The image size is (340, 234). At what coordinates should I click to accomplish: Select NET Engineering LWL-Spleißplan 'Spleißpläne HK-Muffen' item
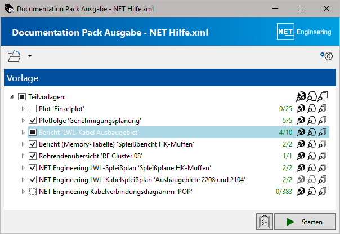point(125,168)
